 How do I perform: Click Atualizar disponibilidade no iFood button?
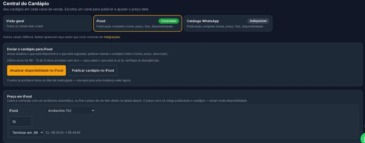36,70
